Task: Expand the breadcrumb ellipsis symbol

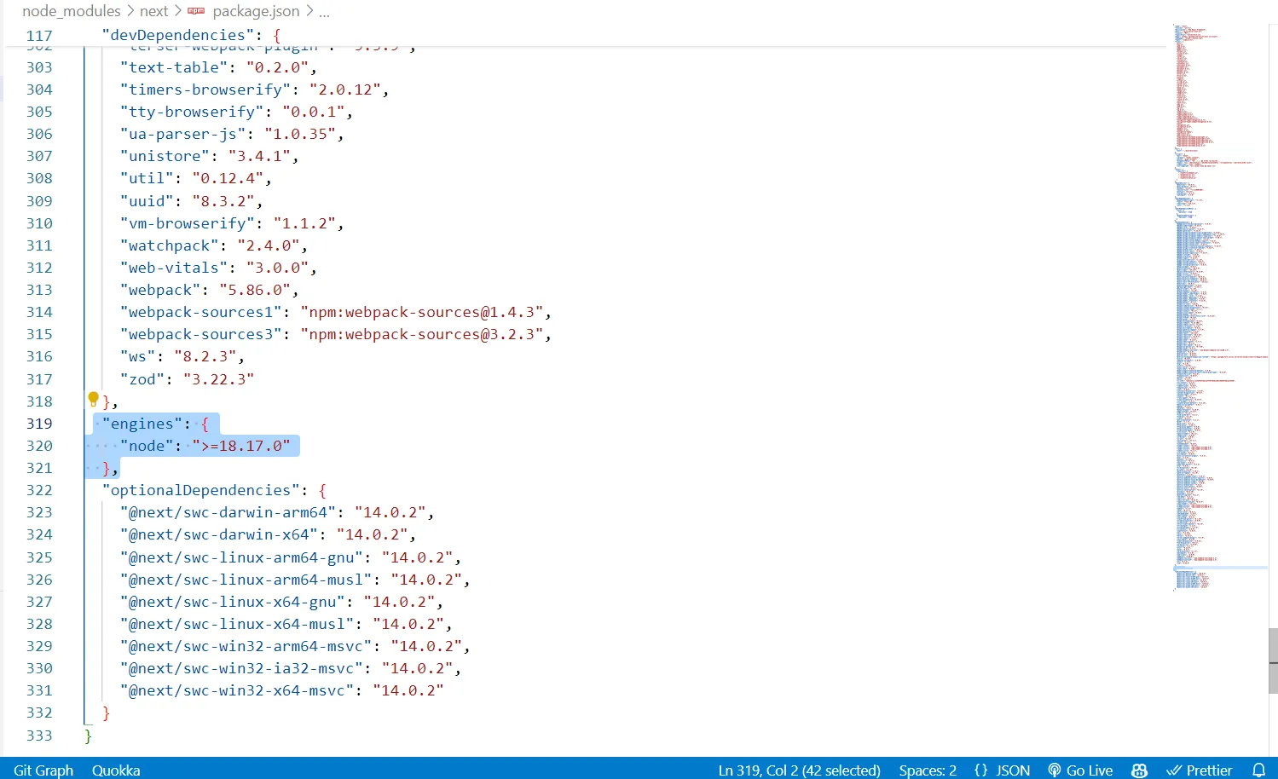Action: point(324,12)
